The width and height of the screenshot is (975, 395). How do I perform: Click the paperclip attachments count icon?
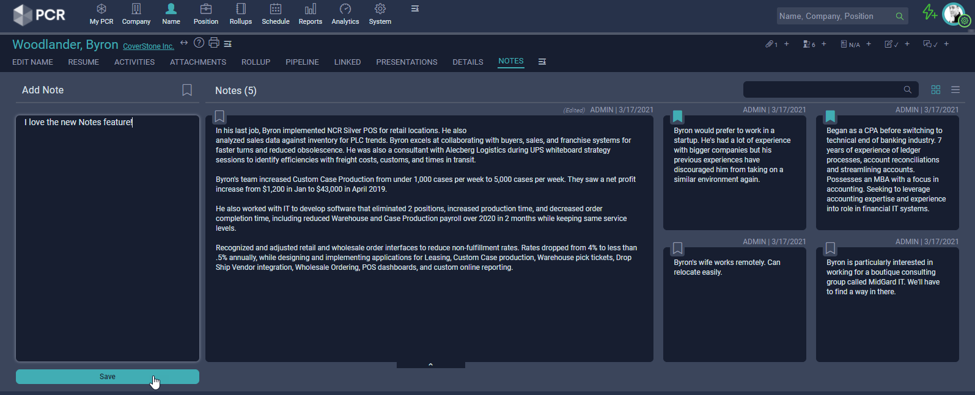point(770,44)
